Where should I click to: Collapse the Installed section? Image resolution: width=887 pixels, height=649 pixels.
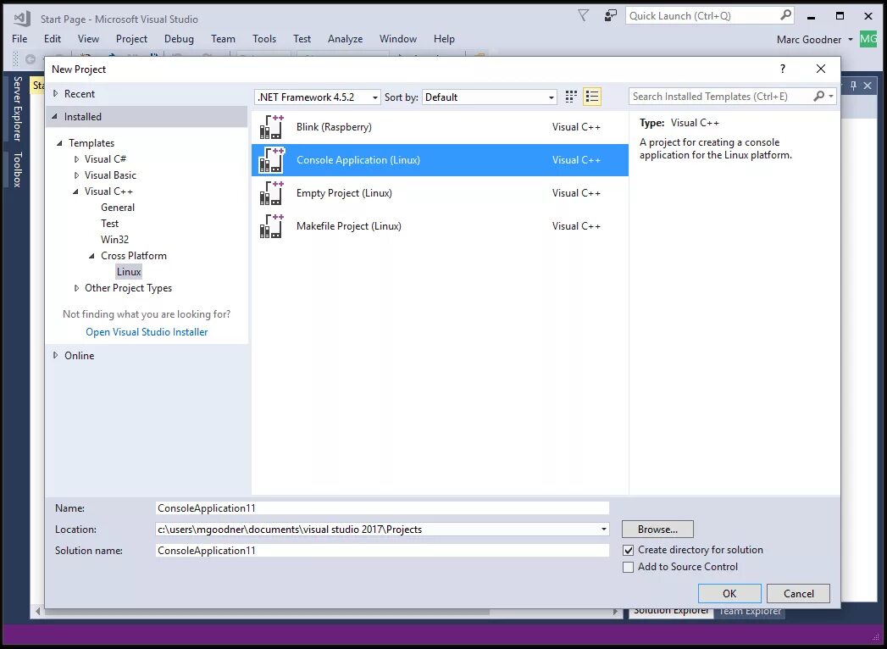click(x=55, y=117)
